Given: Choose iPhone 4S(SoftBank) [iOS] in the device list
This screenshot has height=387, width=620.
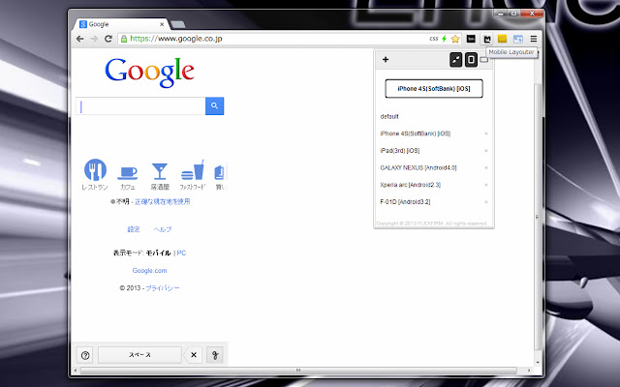Looking at the screenshot, I should coord(416,134).
